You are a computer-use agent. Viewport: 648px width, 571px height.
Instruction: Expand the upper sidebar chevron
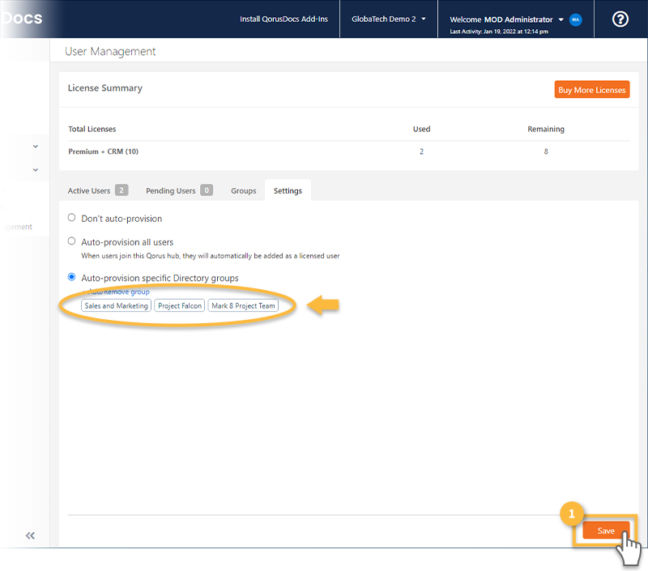click(36, 147)
